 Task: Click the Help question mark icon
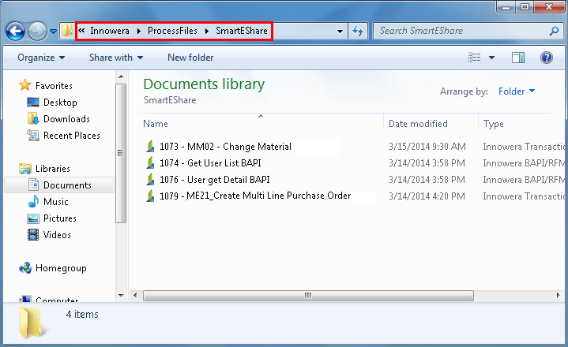(x=546, y=58)
